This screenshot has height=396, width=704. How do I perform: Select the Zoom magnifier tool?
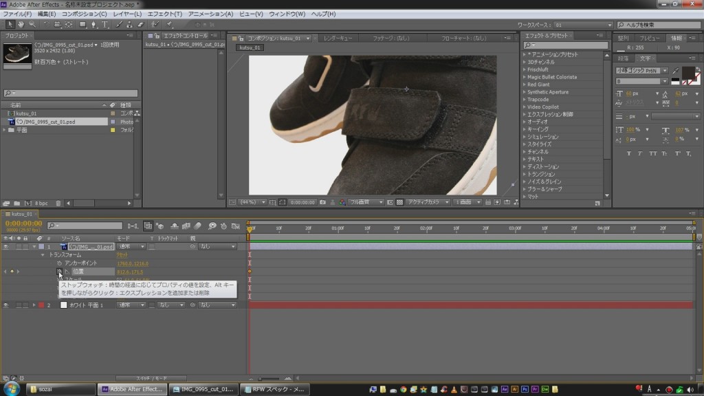32,25
